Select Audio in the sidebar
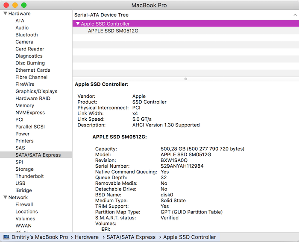Screen dimensions: 299x242 tap(22, 28)
